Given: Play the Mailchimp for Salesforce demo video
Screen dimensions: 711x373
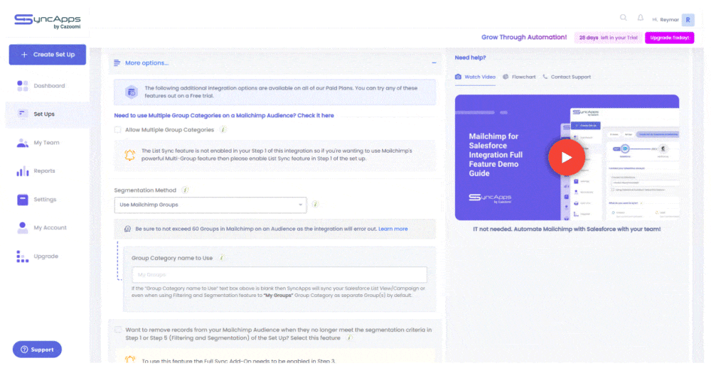Looking at the screenshot, I should click(567, 157).
